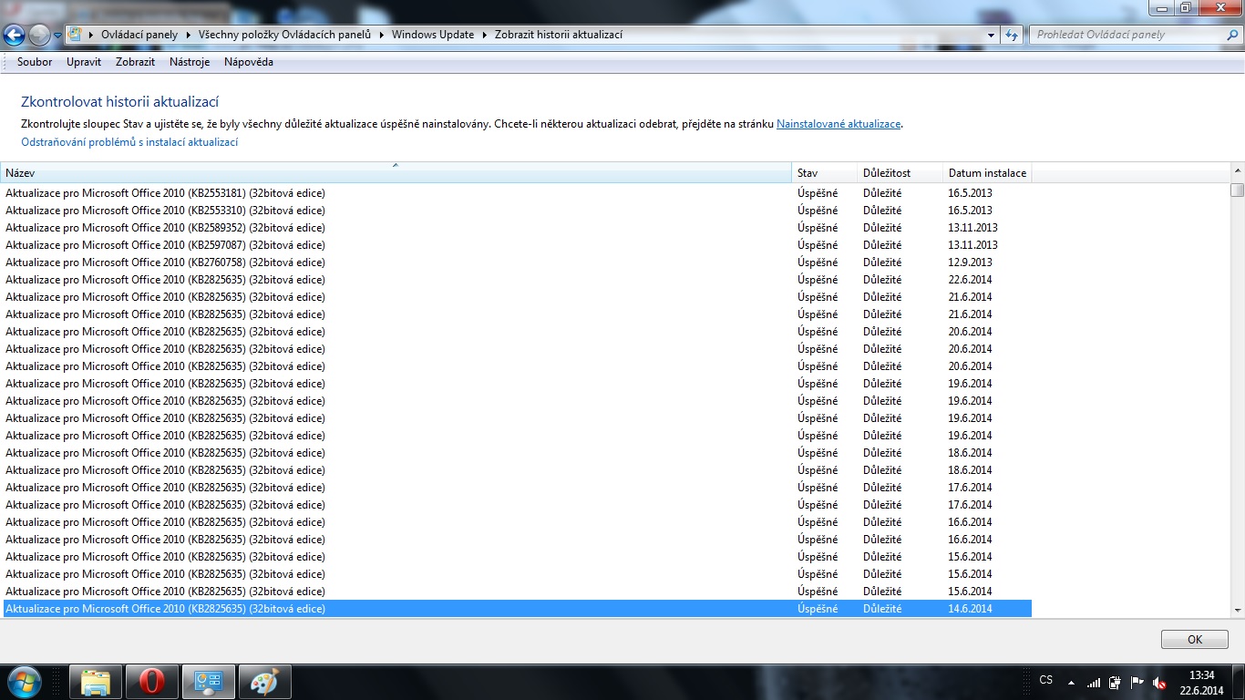Click the scroll up arrow of the list

(x=1237, y=170)
